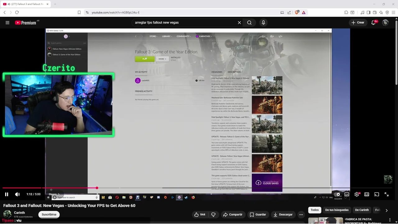398x224 pixels.
Task: Go back in the browser
Action: [x=5, y=12]
